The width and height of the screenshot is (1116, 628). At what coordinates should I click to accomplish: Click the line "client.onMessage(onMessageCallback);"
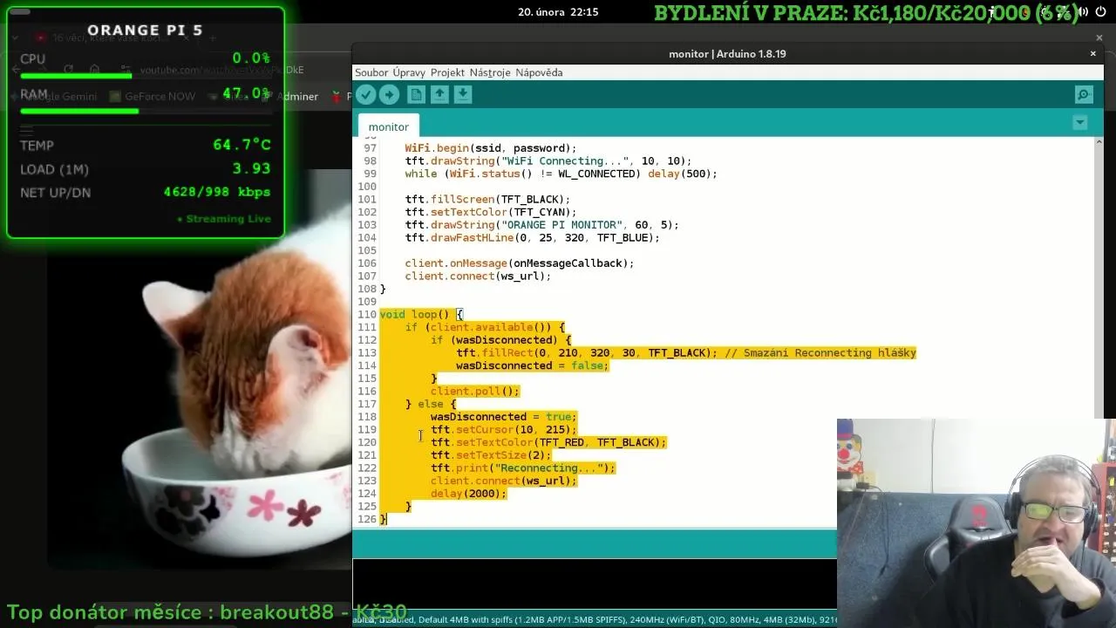coord(520,263)
